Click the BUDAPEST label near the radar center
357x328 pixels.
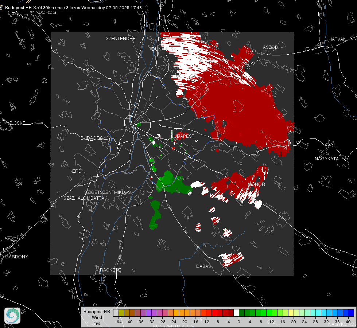coord(182,136)
